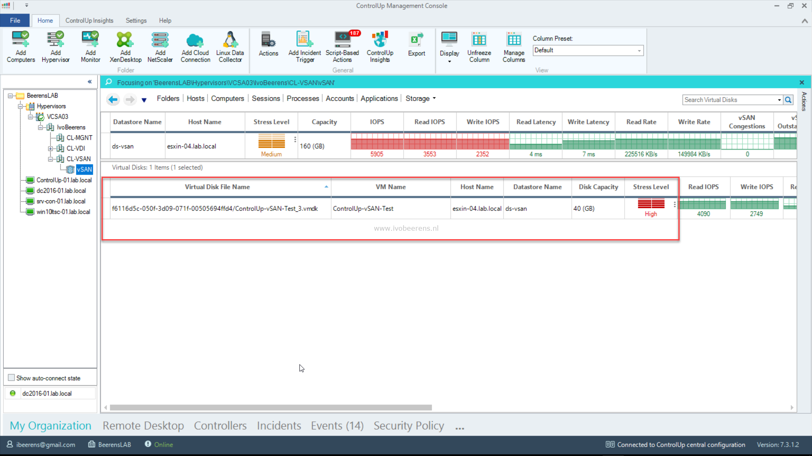Screen dimensions: 812x456
Task: Select srv-con-01.lab.local in tree
Action: [61, 201]
